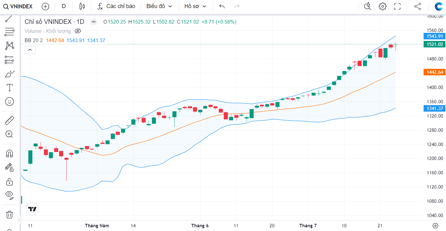Viewport: 446px width, 231px height.
Task: Remove drawings with trash icon
Action: (x=9, y=214)
